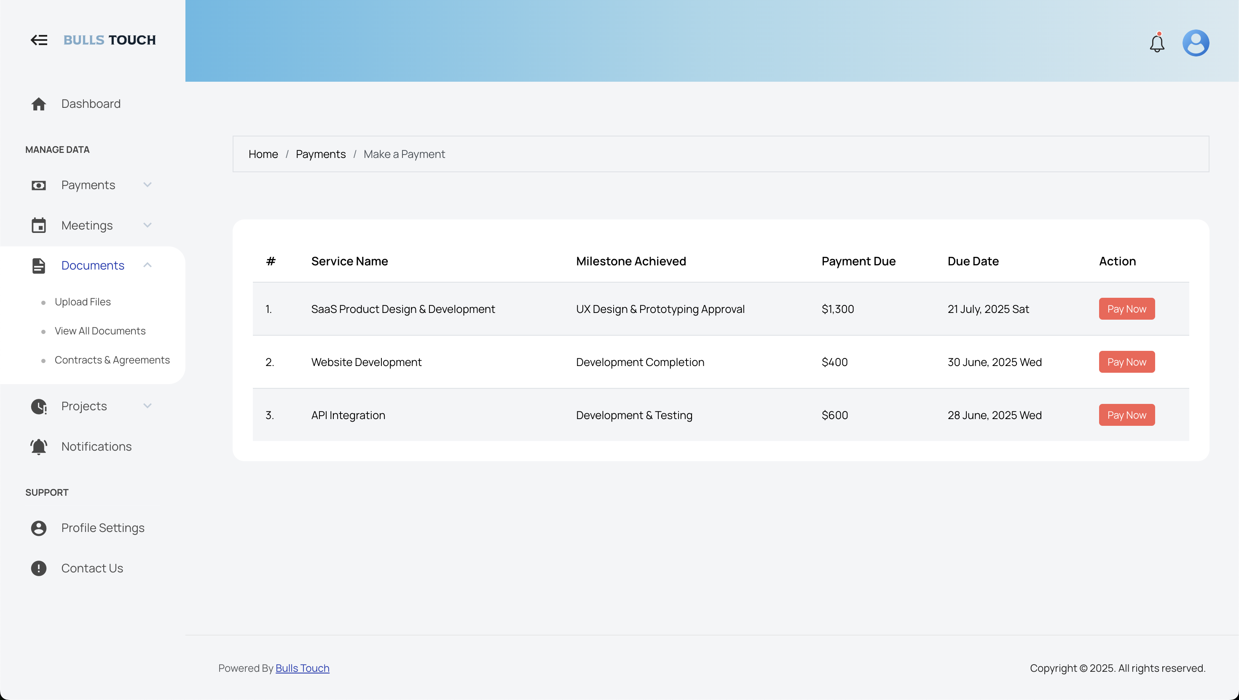The width and height of the screenshot is (1239, 700).
Task: Click the sidebar collapse arrow icon
Action: click(39, 40)
